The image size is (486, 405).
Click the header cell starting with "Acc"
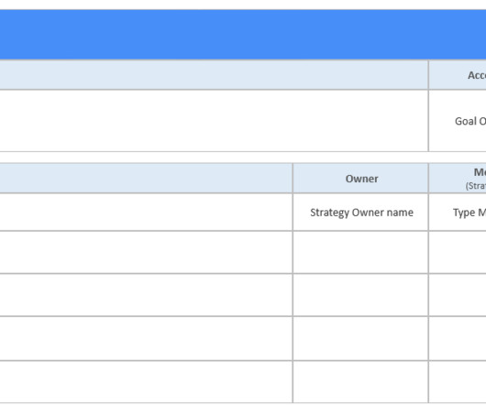(x=458, y=75)
